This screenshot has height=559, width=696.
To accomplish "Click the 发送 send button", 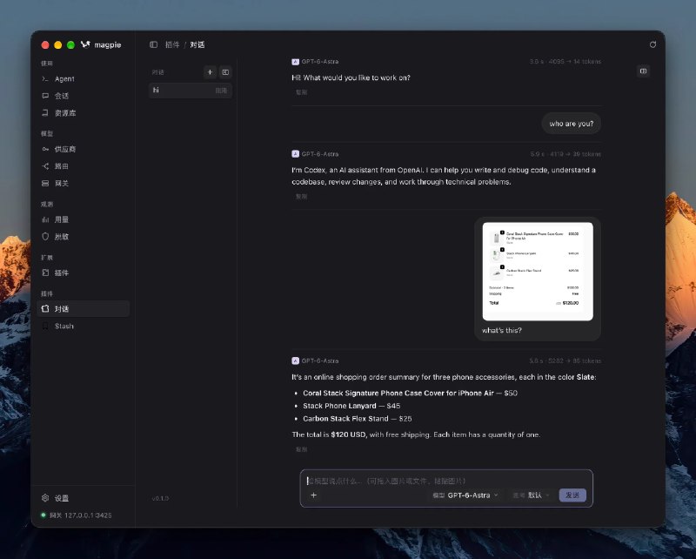I will (x=572, y=495).
